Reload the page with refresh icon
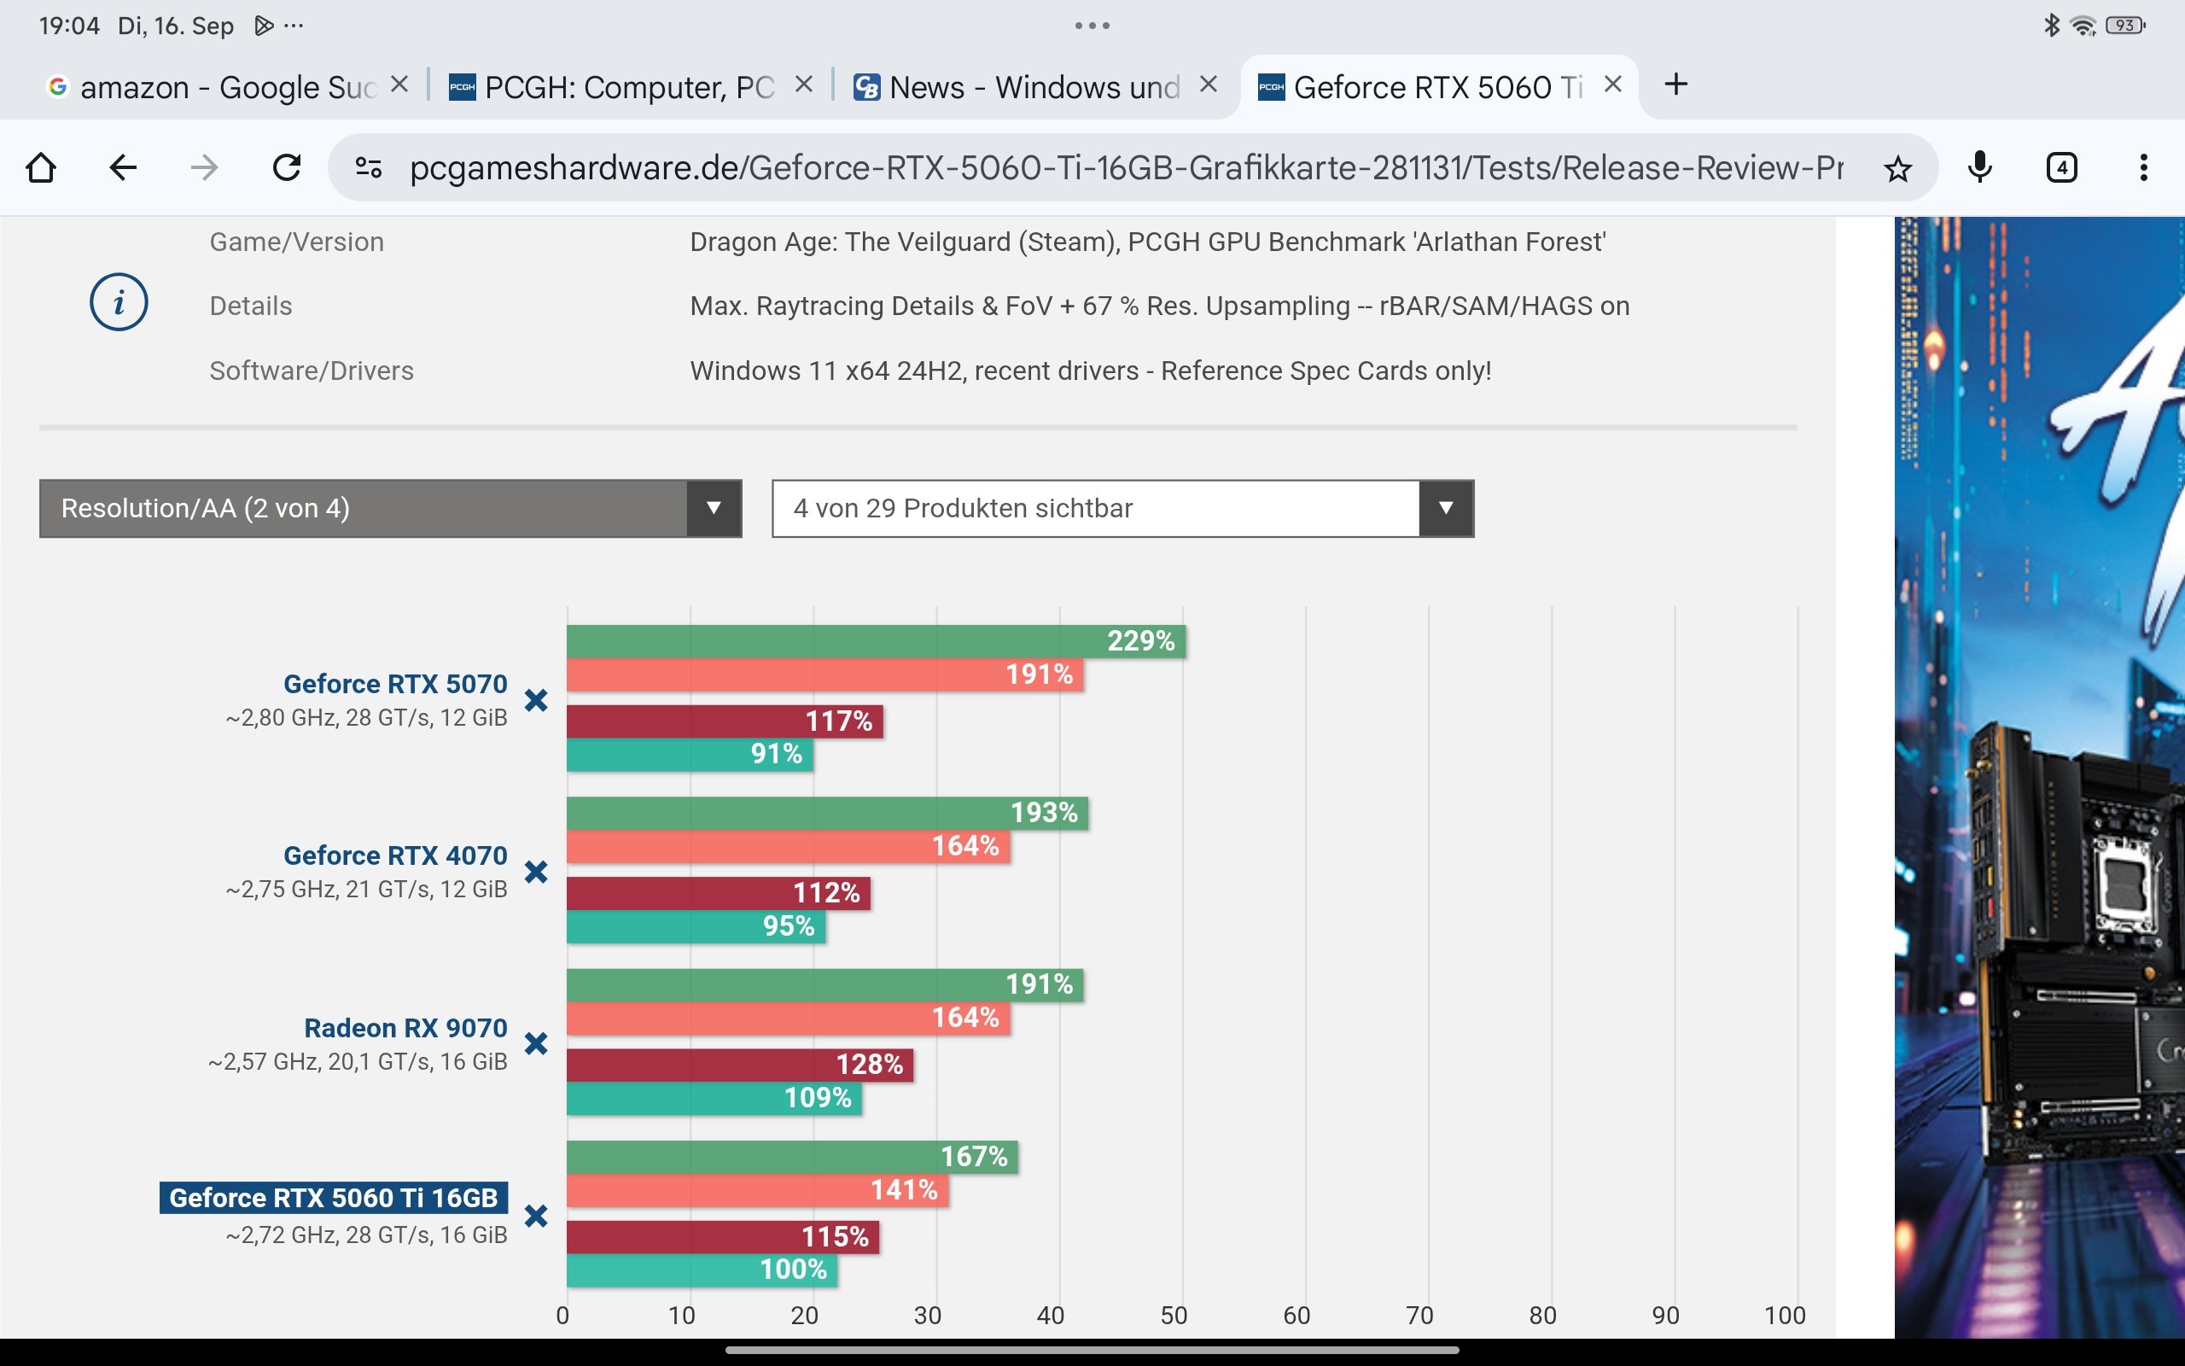Image resolution: width=2185 pixels, height=1366 pixels. [286, 168]
